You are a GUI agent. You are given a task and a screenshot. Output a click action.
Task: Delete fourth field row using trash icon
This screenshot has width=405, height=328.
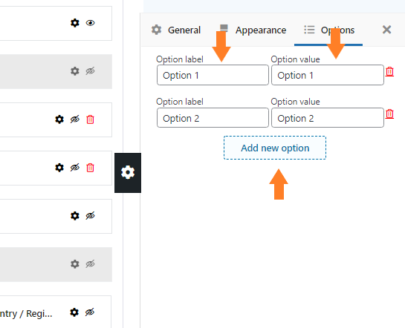[x=90, y=168]
